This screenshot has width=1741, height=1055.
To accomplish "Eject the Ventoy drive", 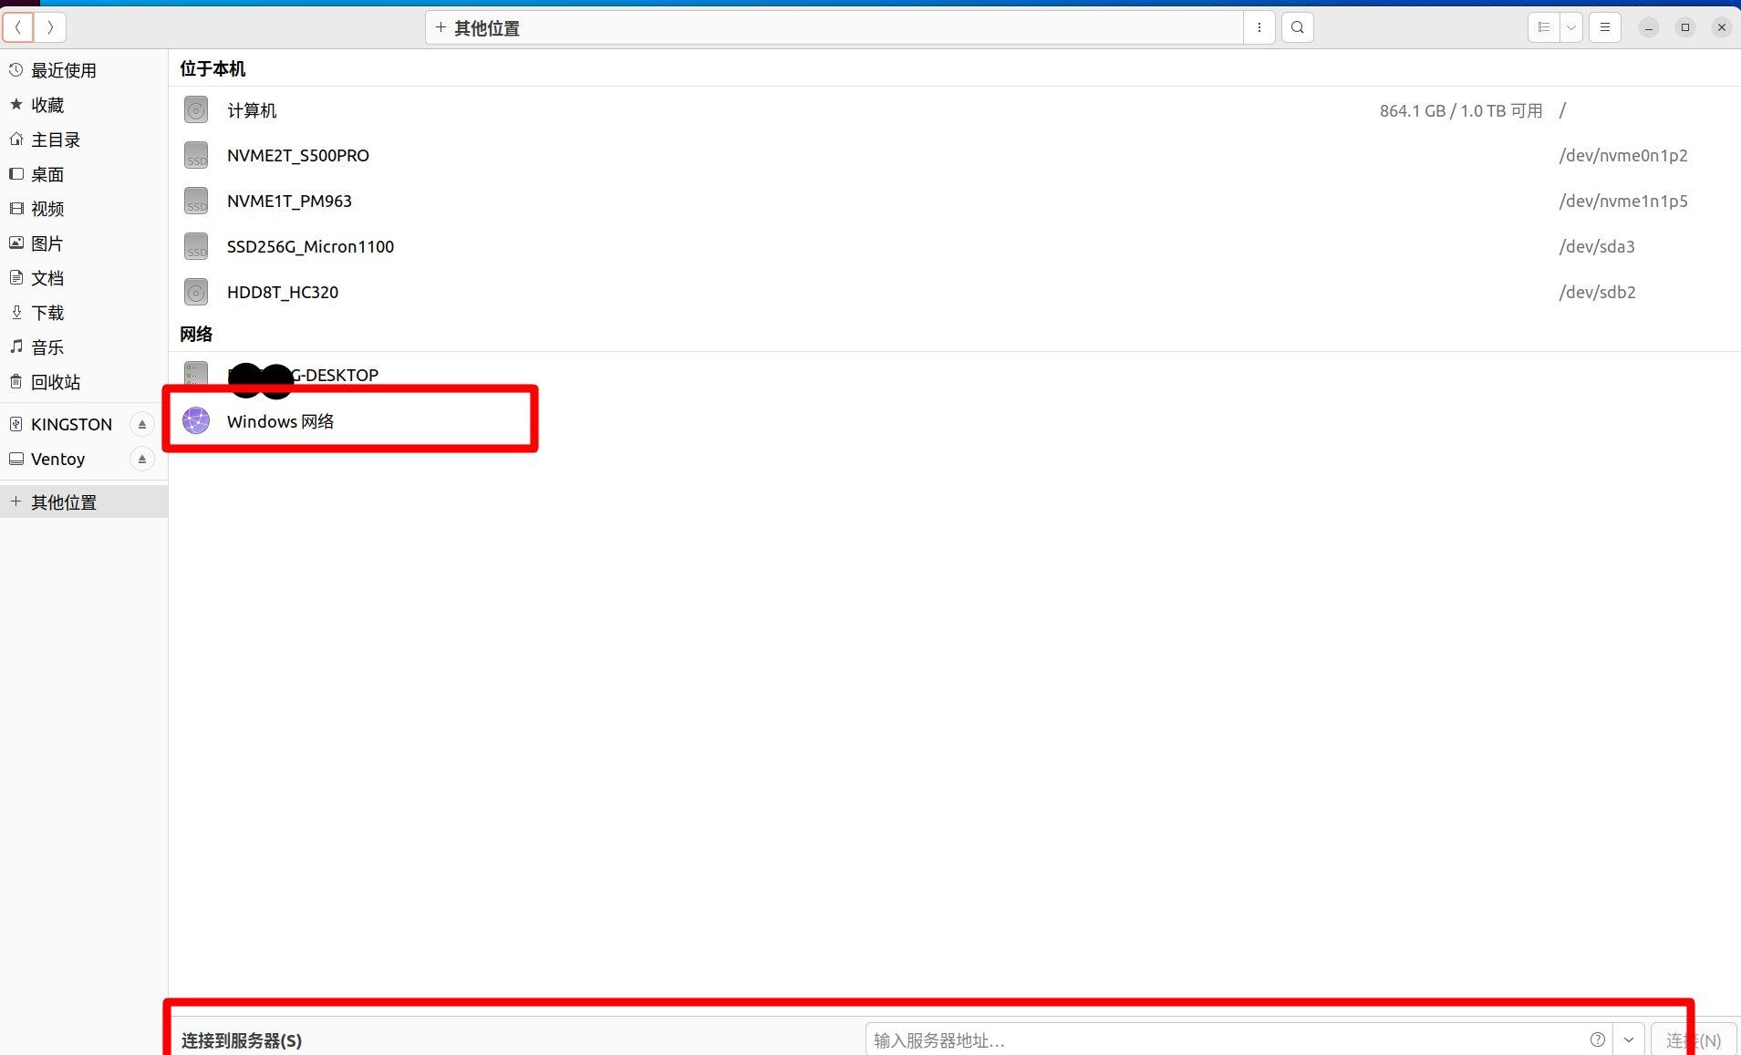I will click(141, 459).
